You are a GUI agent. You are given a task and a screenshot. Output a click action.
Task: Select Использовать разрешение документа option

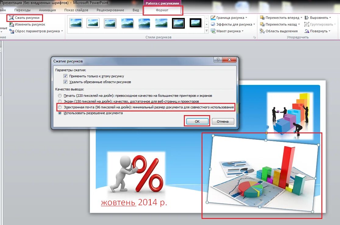click(x=60, y=113)
